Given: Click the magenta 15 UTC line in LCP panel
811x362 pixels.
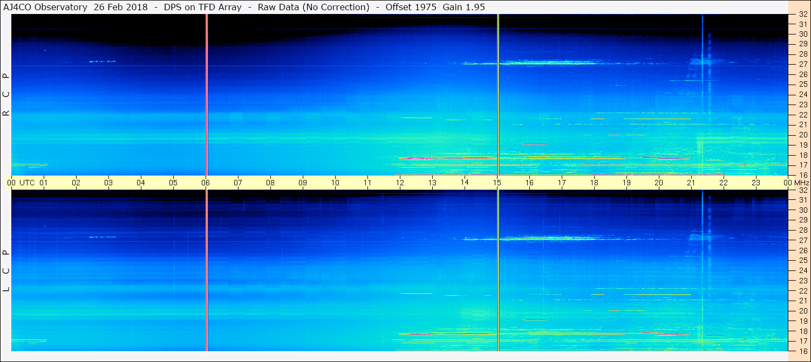Looking at the screenshot, I should (x=497, y=270).
